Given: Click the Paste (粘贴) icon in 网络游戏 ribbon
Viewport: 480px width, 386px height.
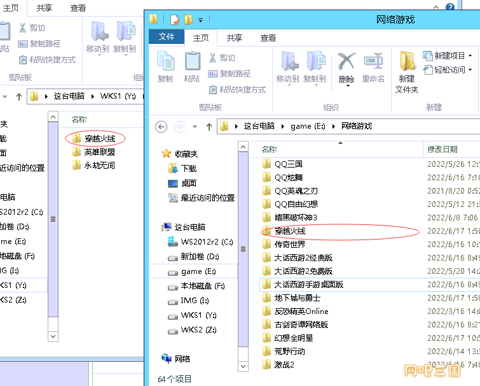Looking at the screenshot, I should point(192,61).
